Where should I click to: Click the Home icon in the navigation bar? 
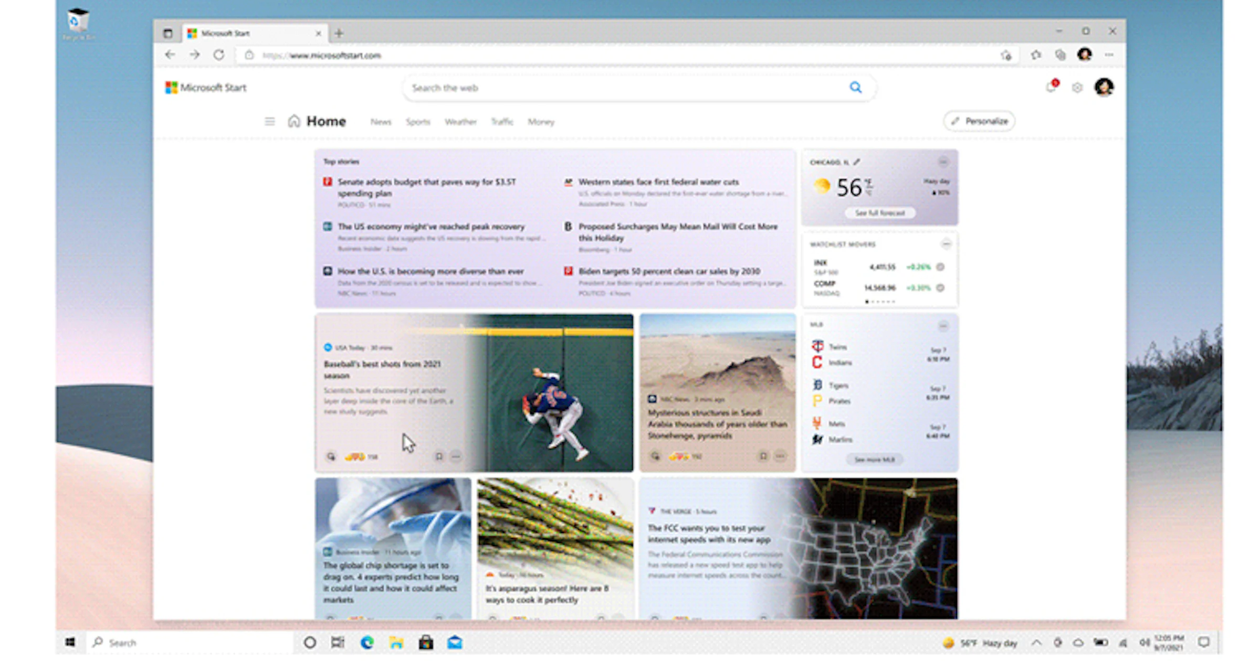(x=293, y=121)
